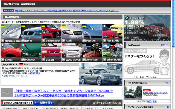Viewport: 175px width, 109px height.
Task: Click the play arrow icon beside Porsche
Action: (x=84, y=41)
